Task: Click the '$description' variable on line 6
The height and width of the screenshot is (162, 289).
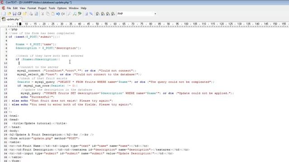Action: click(26, 48)
